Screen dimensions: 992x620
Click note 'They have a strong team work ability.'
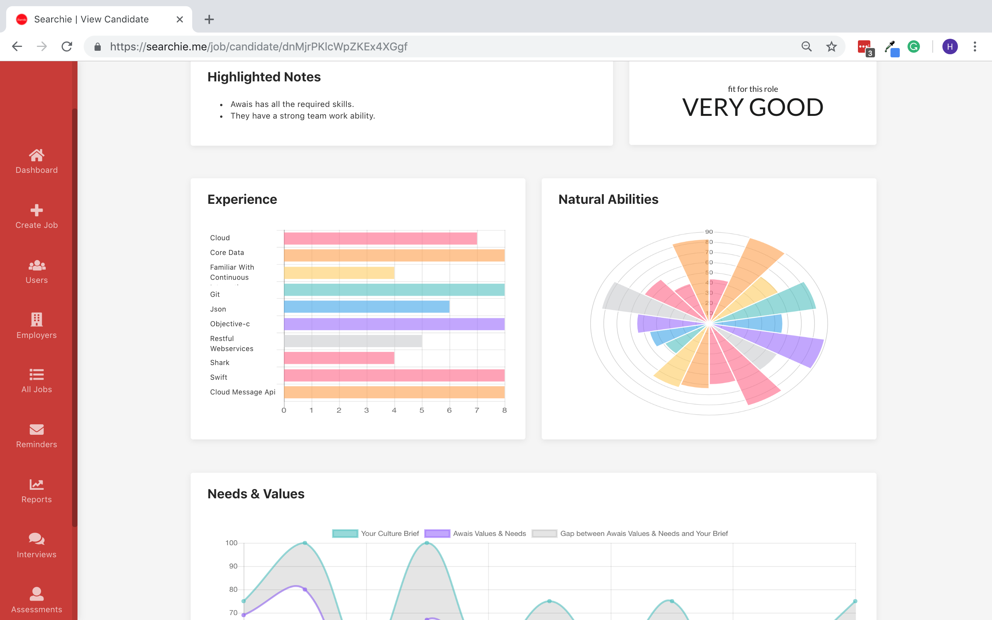tap(303, 116)
